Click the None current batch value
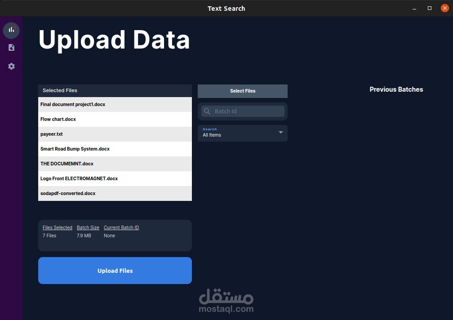 [109, 236]
